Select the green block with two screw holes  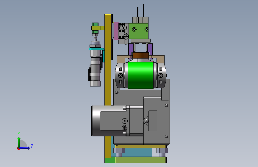point(139,31)
